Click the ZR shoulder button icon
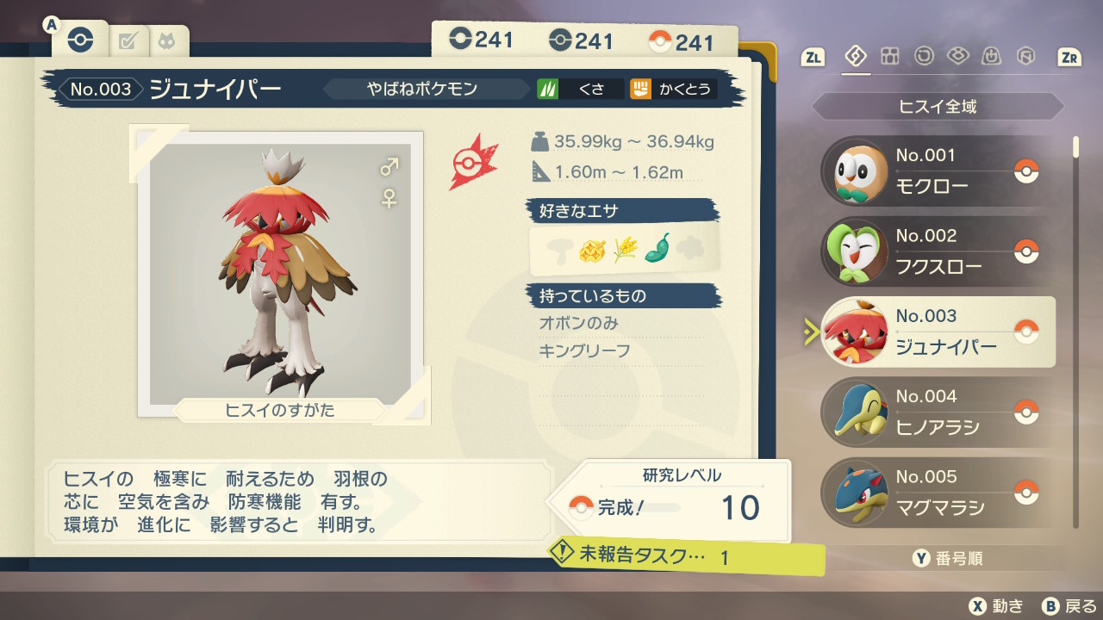1103x620 pixels. [x=1069, y=58]
